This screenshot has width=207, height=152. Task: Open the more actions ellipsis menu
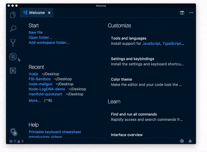click(191, 13)
